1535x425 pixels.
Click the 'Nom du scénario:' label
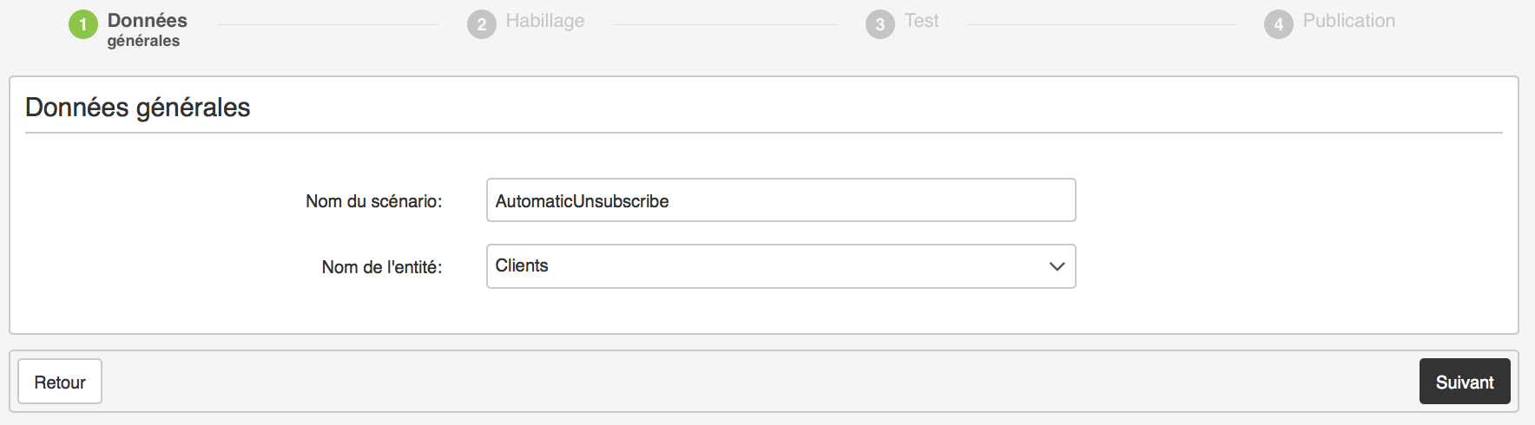(x=373, y=201)
